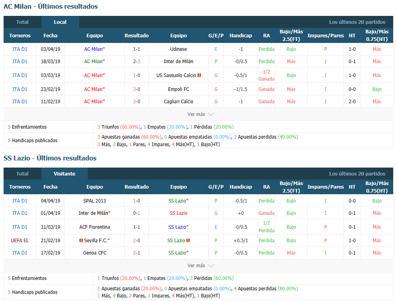Click date 23/02/19 in AC Milan table
Image resolution: width=396 pixels, height=301 pixels.
50,89
